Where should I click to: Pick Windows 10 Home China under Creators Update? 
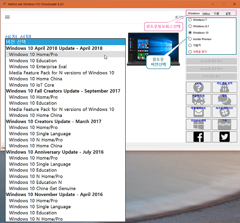pos(65,146)
